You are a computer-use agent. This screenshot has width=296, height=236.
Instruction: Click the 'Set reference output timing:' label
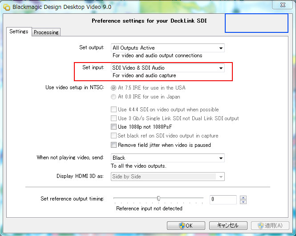point(72,199)
